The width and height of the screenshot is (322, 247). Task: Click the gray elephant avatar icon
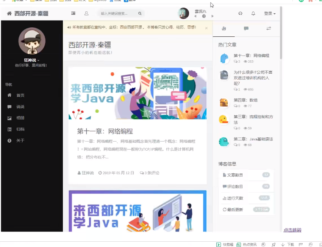224,75
